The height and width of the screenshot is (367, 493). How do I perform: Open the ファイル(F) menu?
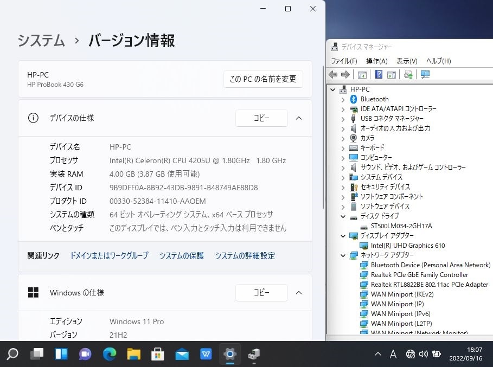point(344,61)
